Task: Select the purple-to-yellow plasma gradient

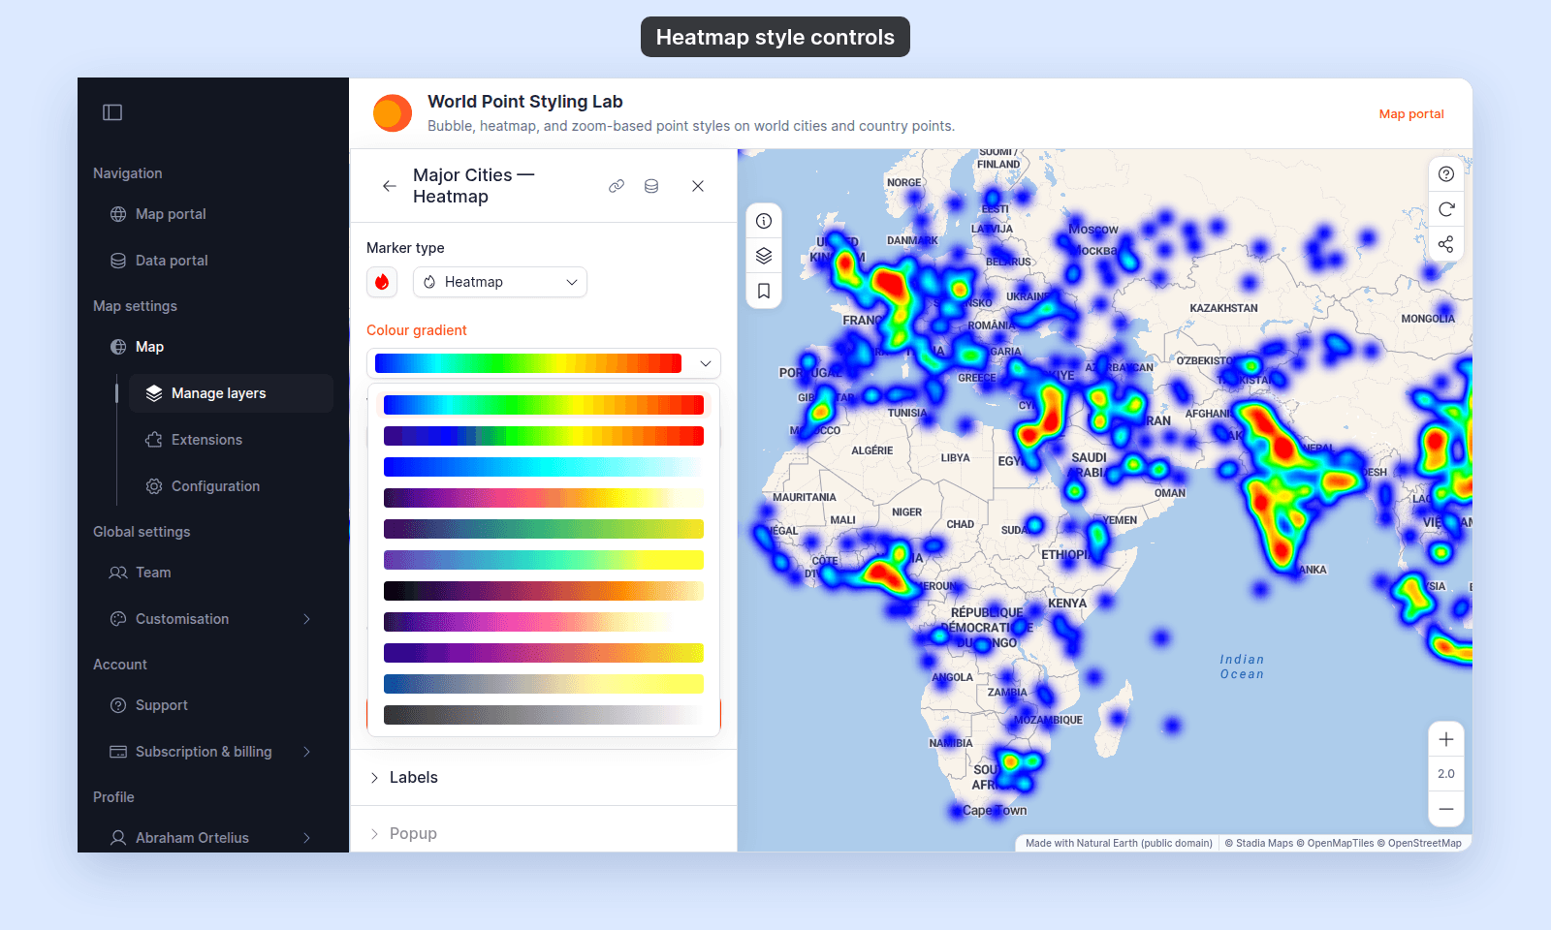Action: click(544, 653)
